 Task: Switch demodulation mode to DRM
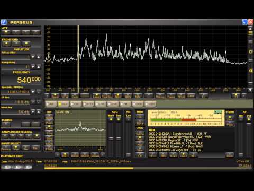click(x=138, y=104)
